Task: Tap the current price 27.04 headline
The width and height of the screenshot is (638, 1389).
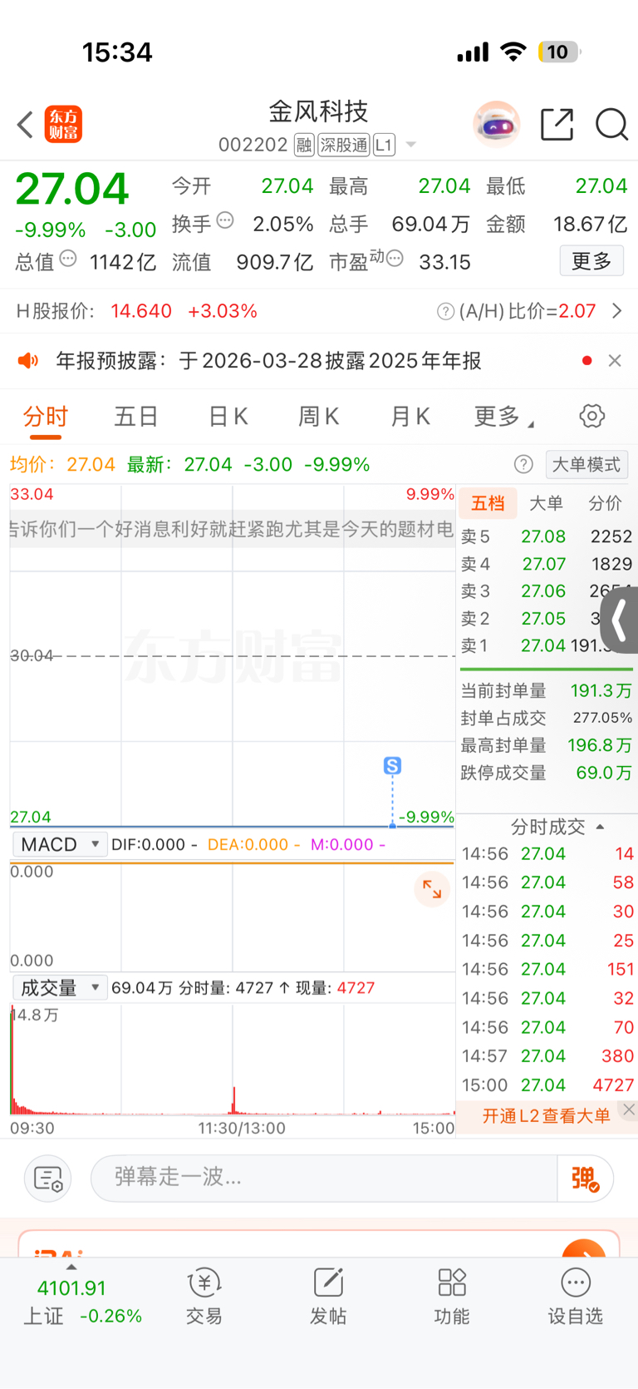Action: 72,189
